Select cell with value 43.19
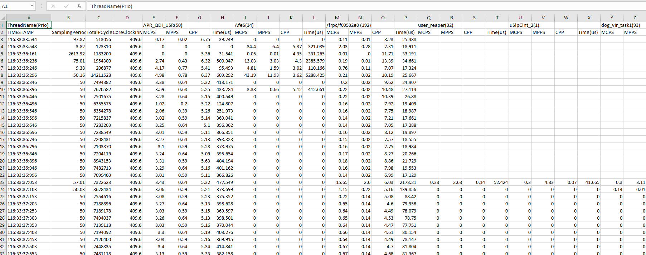Screen dimensions: 646x255 245,75
